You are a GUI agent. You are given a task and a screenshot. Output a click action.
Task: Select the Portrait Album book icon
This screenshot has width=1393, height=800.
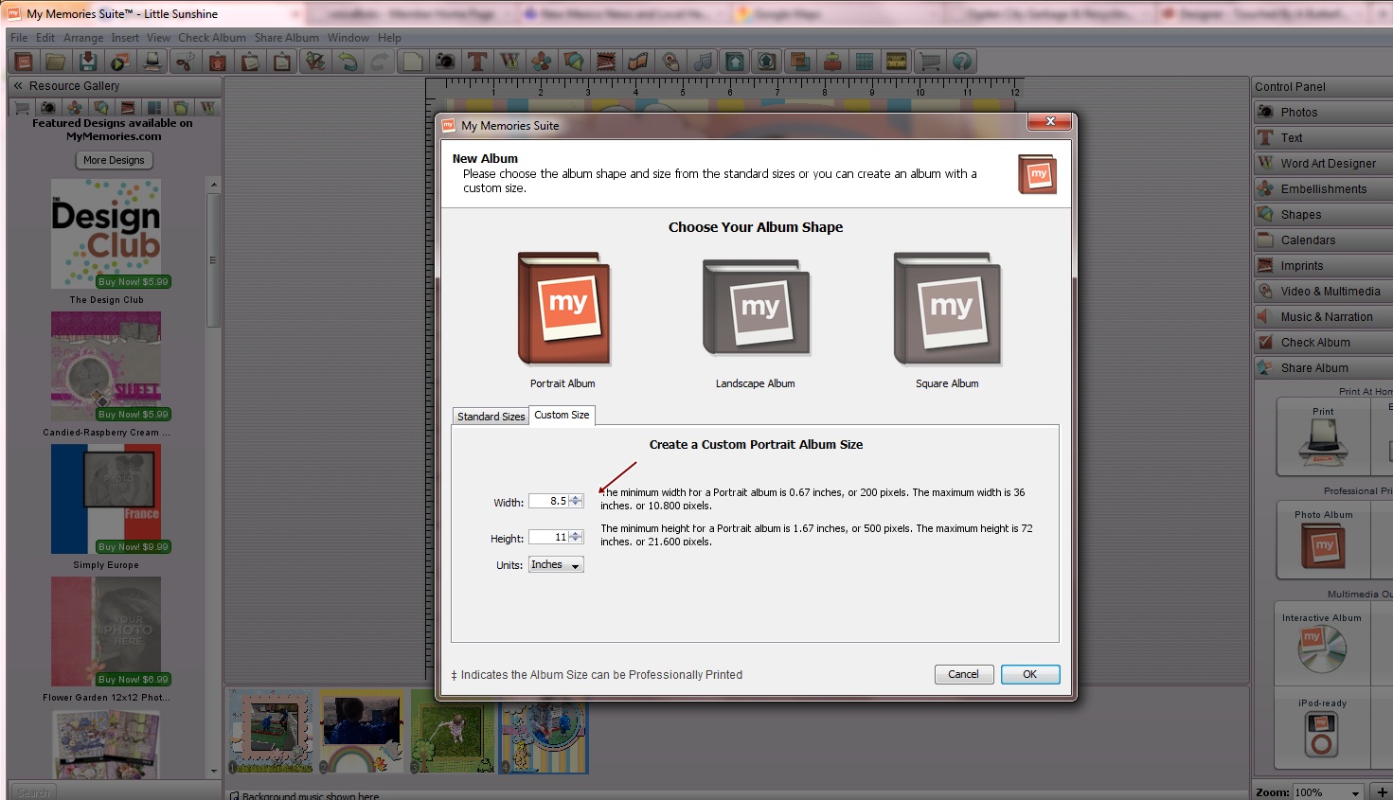563,309
